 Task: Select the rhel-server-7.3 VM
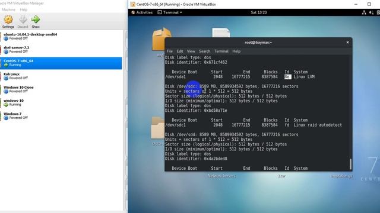(x=61, y=50)
